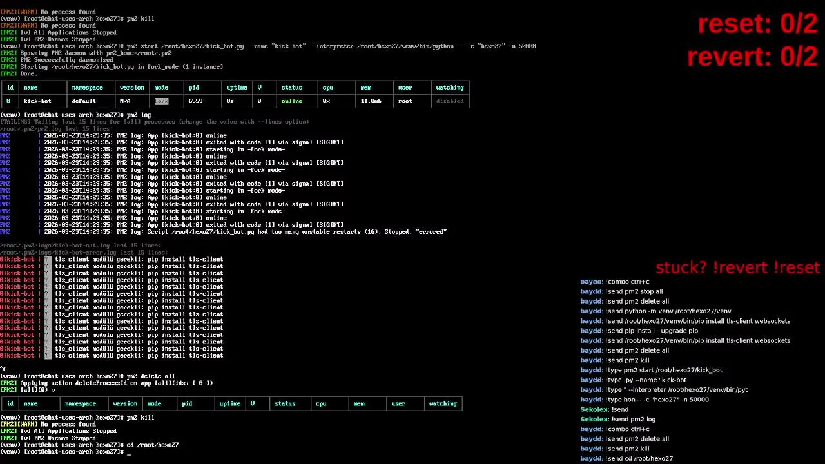Click the 'cd /root/hexo27' terminal command line
The width and height of the screenshot is (825, 464).
tap(90, 445)
